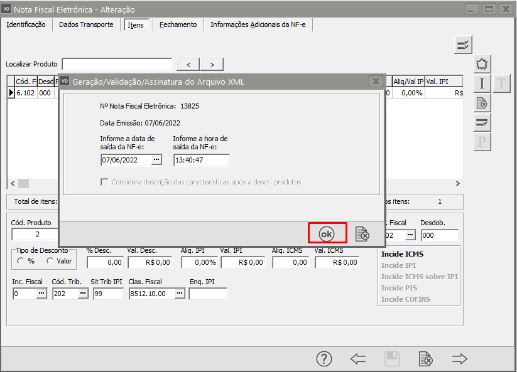Click the previous product < button

click(x=188, y=64)
